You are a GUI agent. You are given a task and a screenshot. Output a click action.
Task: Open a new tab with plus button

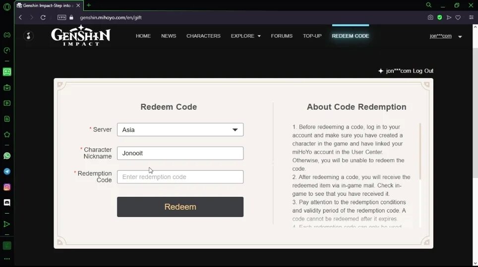89,5
